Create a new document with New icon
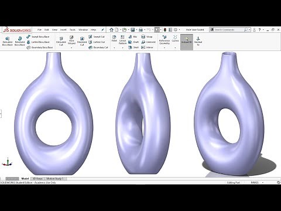Viewport: 281px width, 211px height. click(116, 30)
